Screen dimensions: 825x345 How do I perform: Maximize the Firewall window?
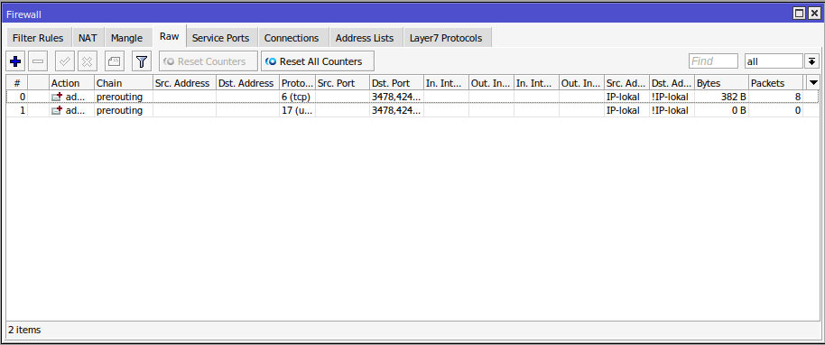(799, 14)
